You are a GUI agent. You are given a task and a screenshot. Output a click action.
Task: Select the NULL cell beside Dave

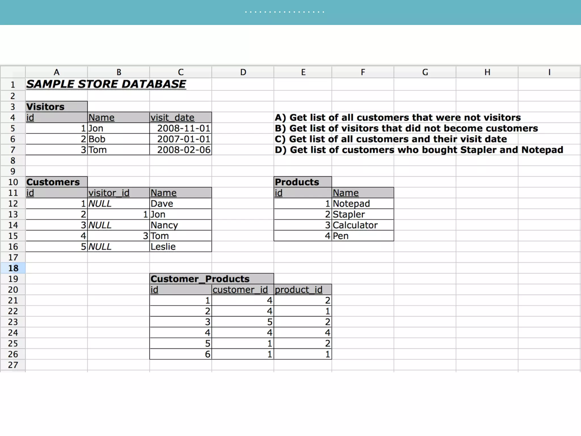pos(118,204)
